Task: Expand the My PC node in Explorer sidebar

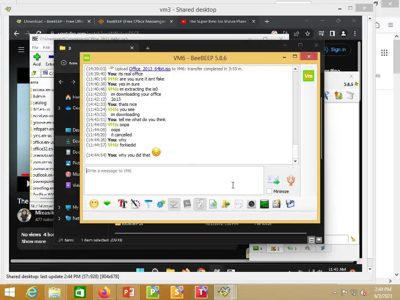Action: (59, 207)
